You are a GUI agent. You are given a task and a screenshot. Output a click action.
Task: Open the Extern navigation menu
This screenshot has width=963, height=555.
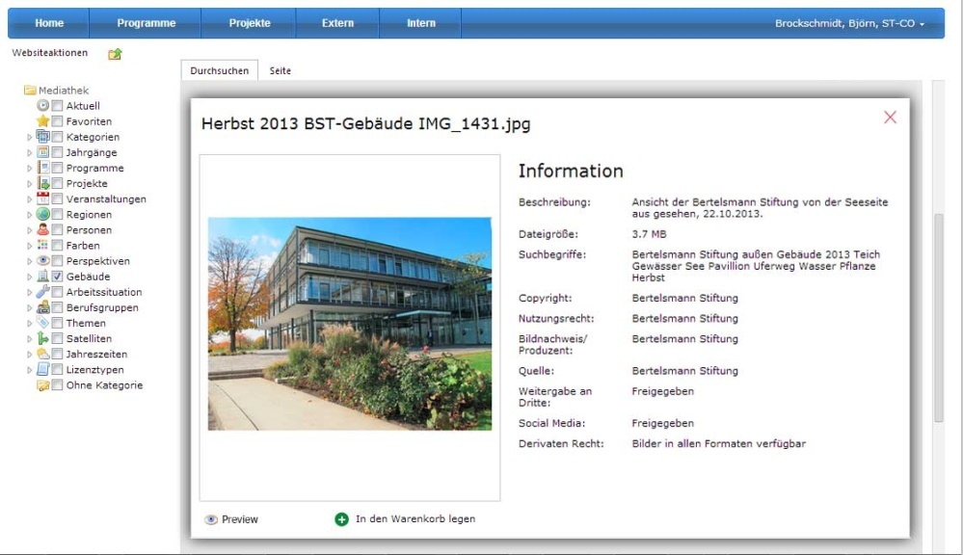pyautogui.click(x=337, y=23)
